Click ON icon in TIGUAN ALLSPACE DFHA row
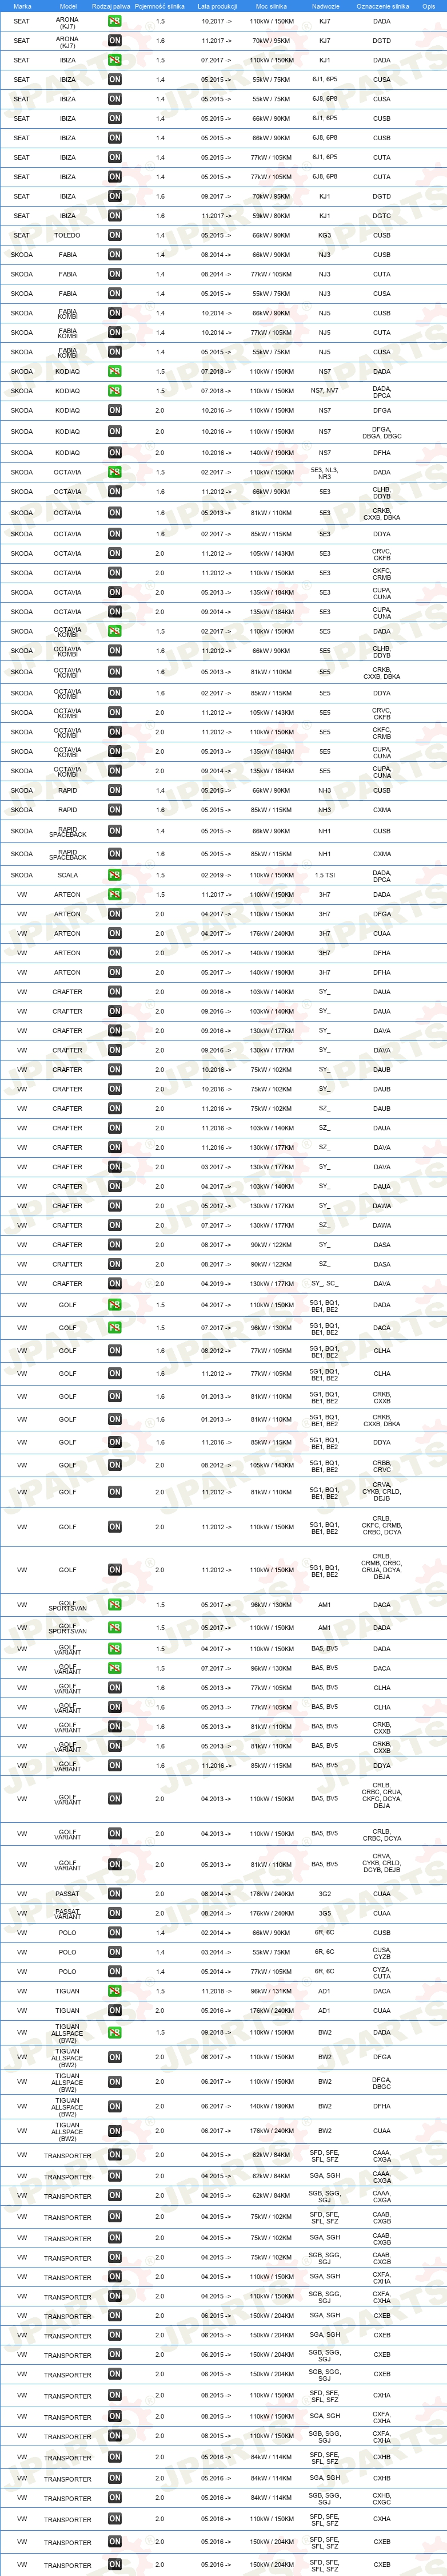Viewport: 447px width, 2576px height. [115, 2106]
